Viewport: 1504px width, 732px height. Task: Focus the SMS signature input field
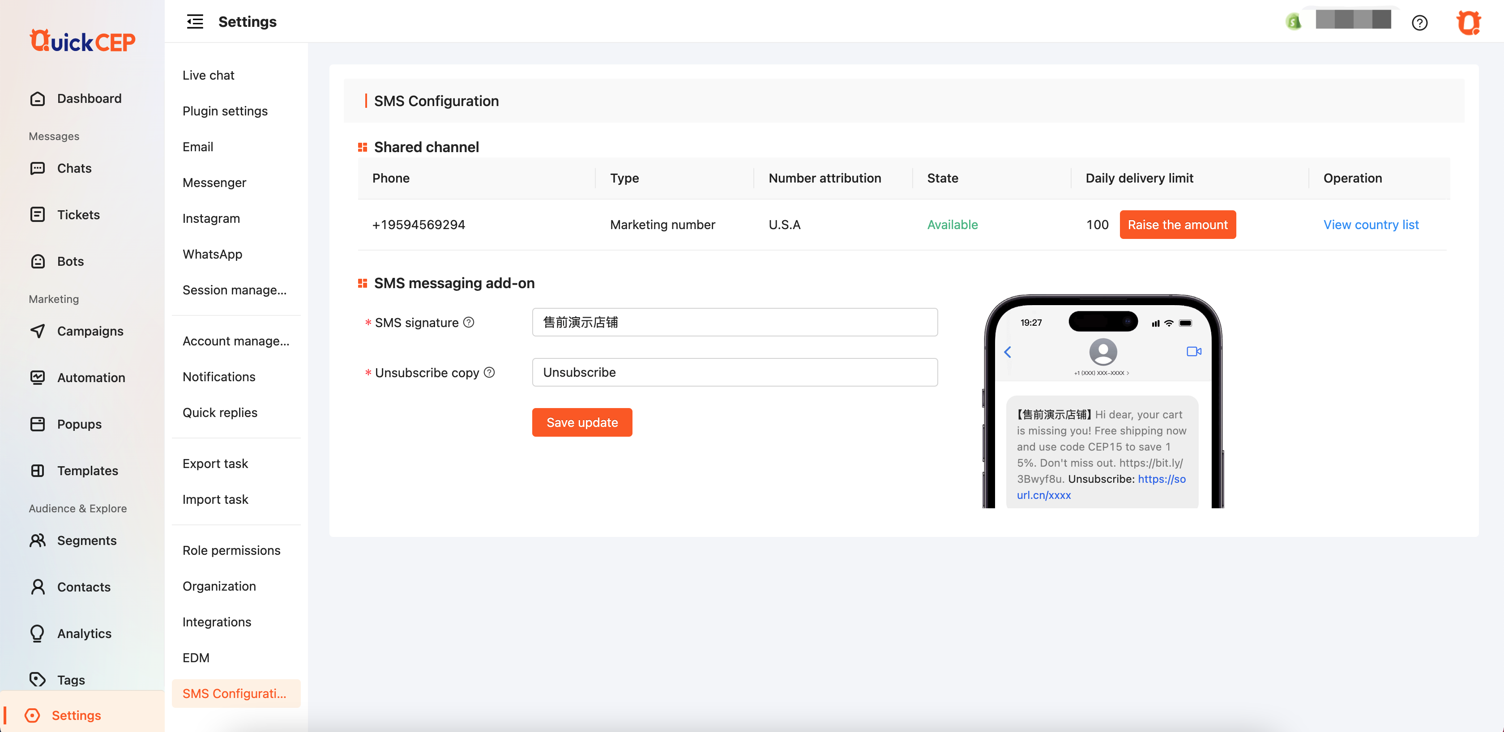[735, 322]
